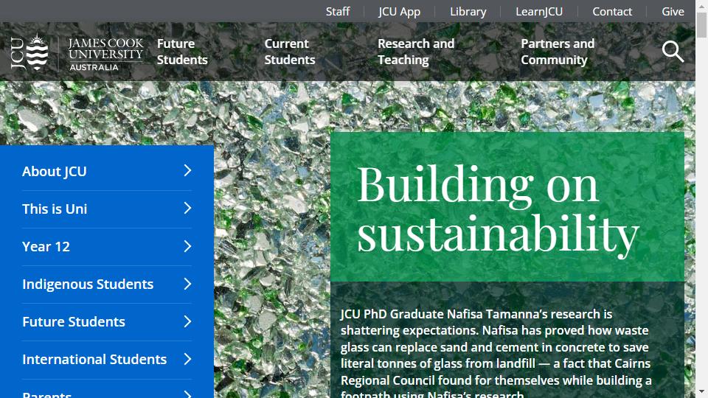Open the Current Students navigation menu
This screenshot has width=708, height=398.
pyautogui.click(x=289, y=52)
